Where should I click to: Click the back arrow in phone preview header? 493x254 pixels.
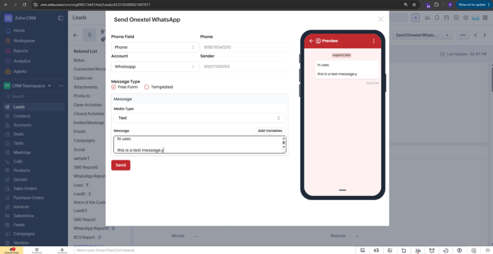311,41
